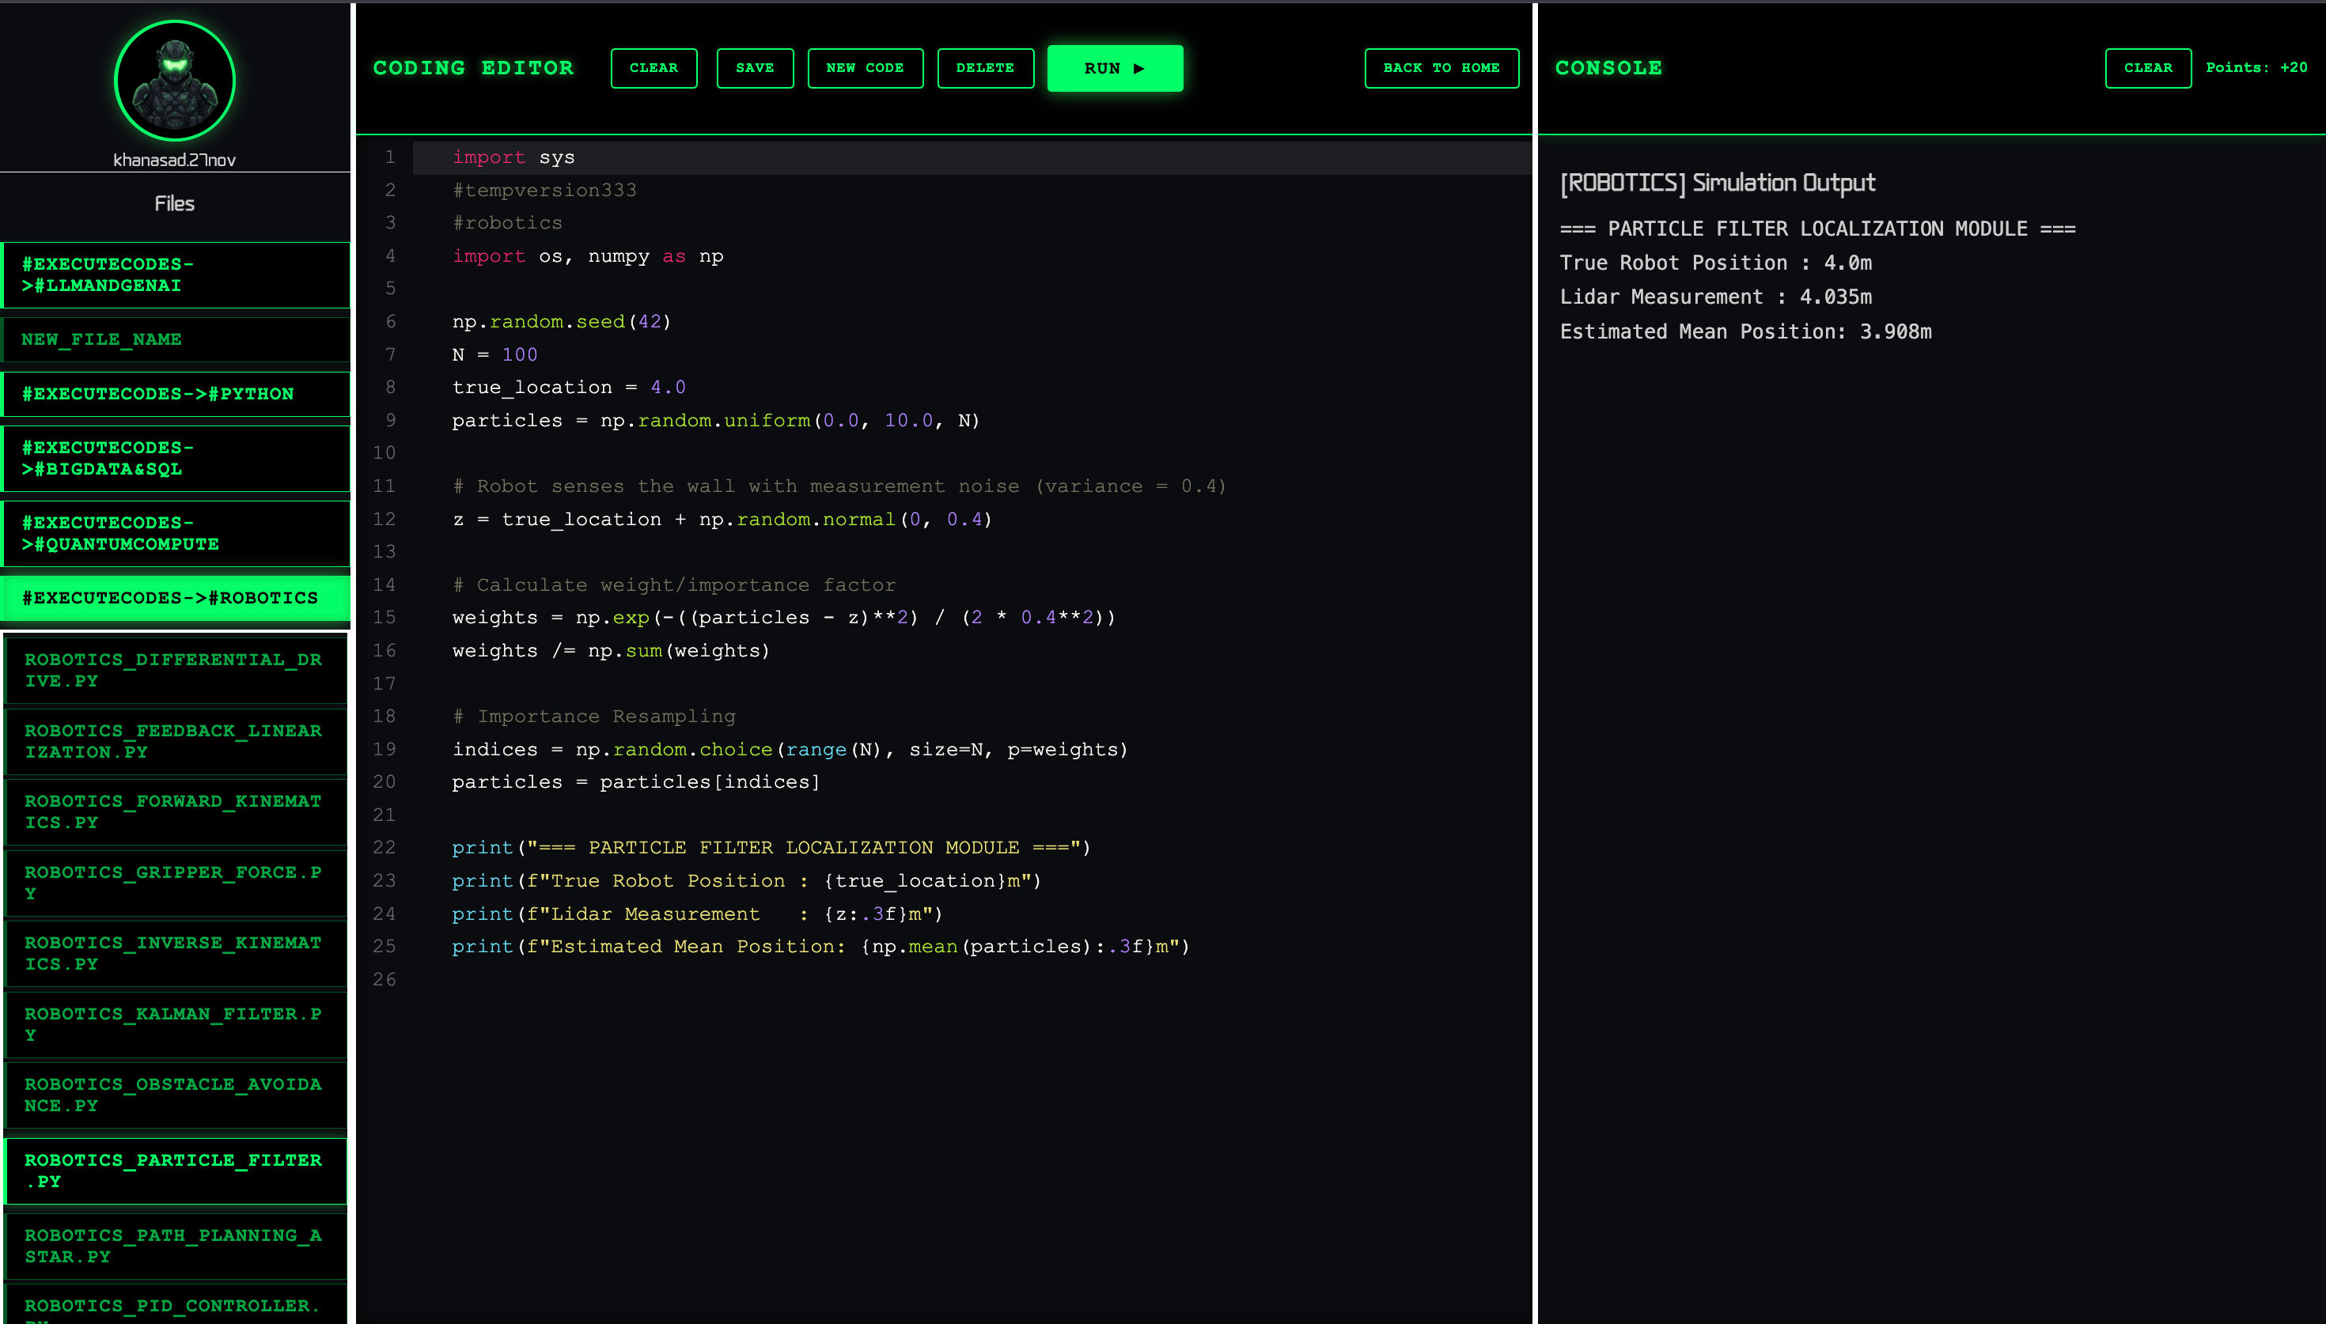Click the khanasad.27nov username

point(175,160)
